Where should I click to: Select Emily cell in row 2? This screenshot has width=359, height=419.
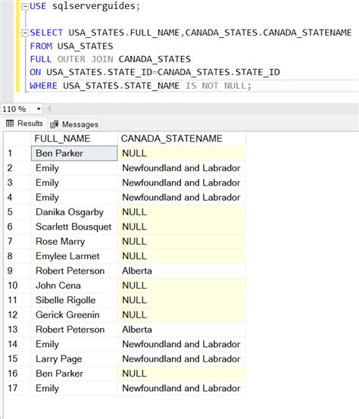coord(74,168)
